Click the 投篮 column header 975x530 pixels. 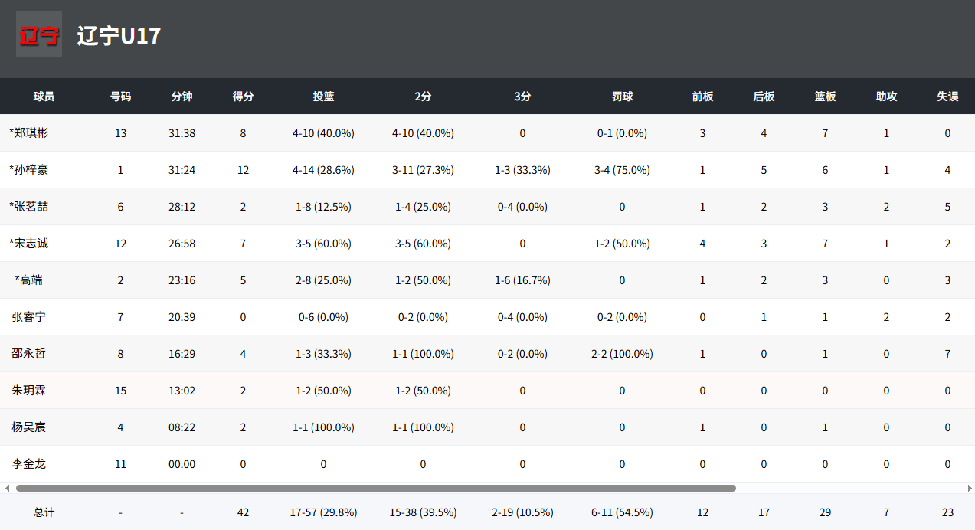pos(323,97)
